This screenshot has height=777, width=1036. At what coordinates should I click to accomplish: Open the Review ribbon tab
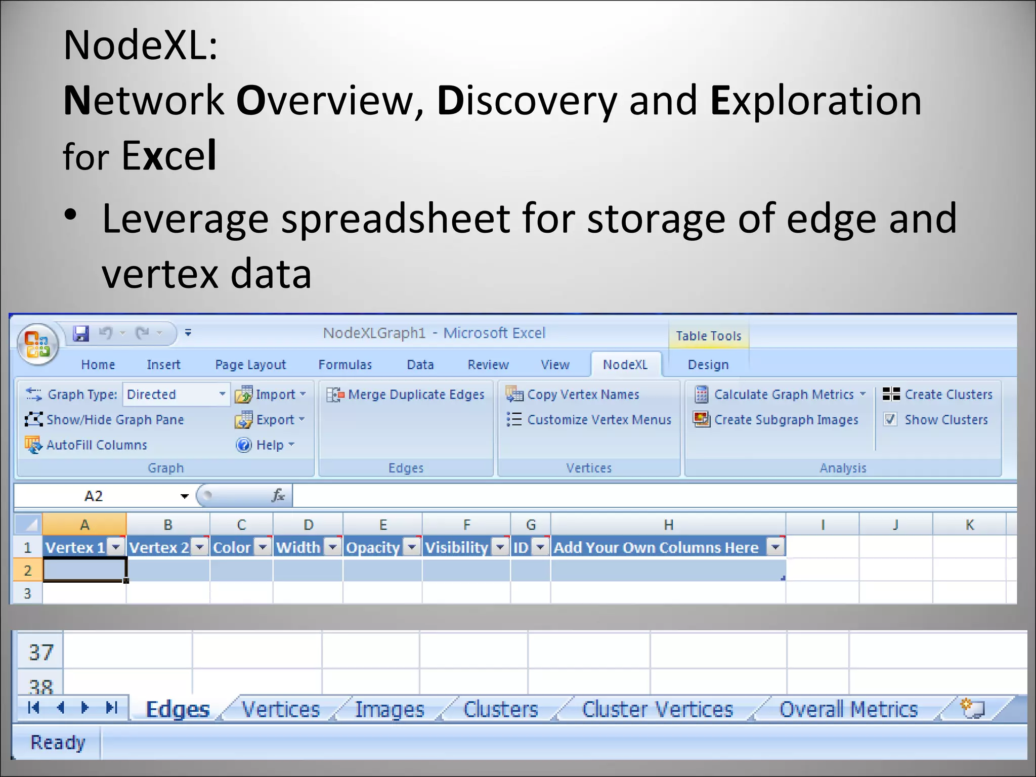[488, 365]
